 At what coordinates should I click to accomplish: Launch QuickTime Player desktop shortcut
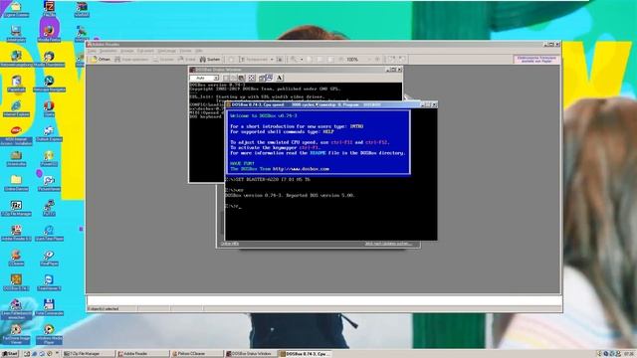(x=49, y=233)
